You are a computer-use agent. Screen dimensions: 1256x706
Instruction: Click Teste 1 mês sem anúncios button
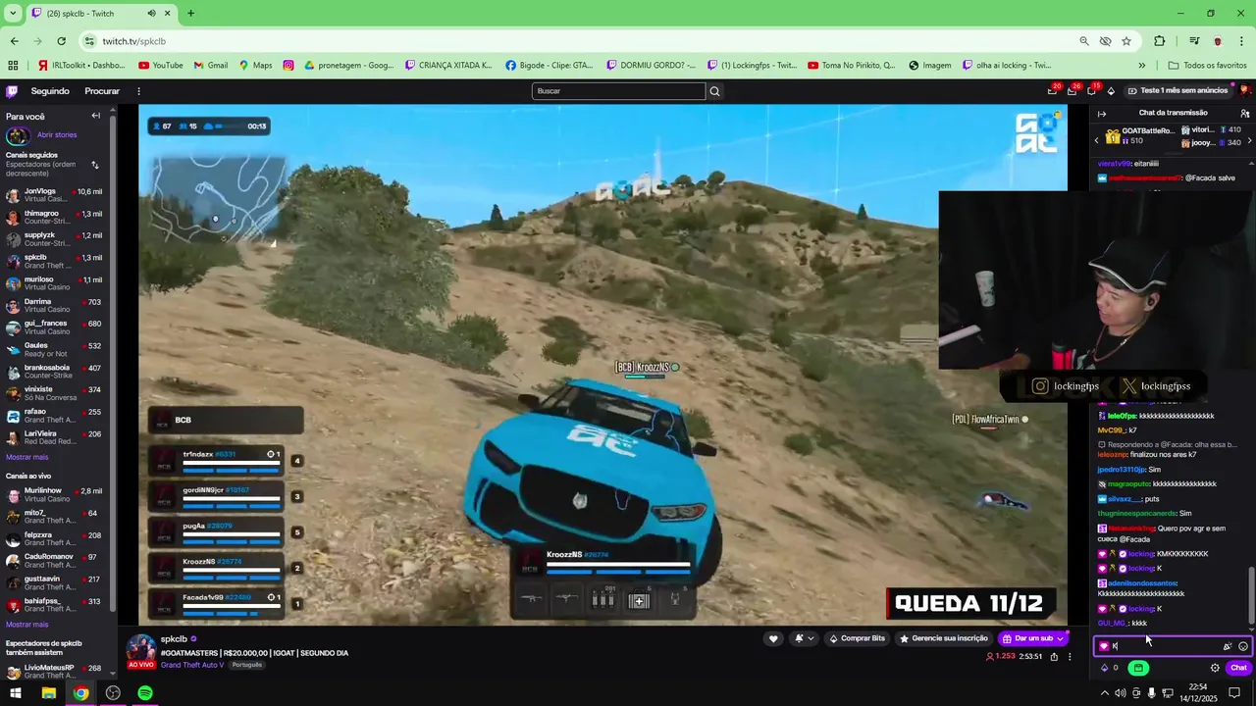tap(1177, 90)
